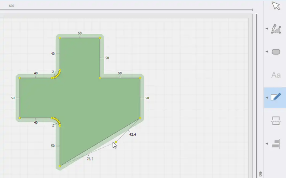The width and height of the screenshot is (286, 178).
Task: Click the 50 label above top edge
Action: (80, 33)
